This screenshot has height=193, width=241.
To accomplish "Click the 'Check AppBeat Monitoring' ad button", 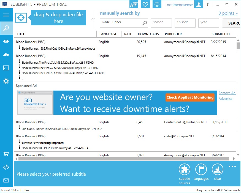I will pos(190,97).
